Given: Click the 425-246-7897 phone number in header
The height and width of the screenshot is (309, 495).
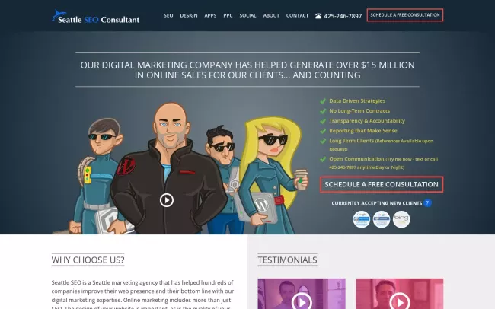Looking at the screenshot, I should pyautogui.click(x=343, y=16).
